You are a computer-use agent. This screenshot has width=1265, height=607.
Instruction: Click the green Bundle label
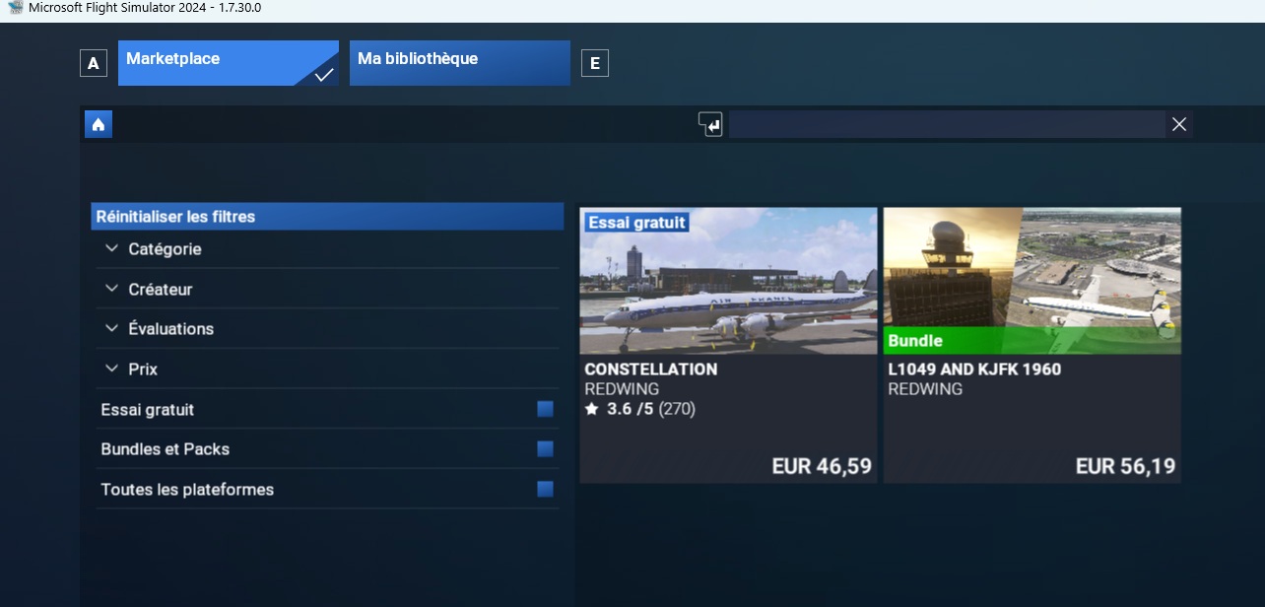[1032, 341]
